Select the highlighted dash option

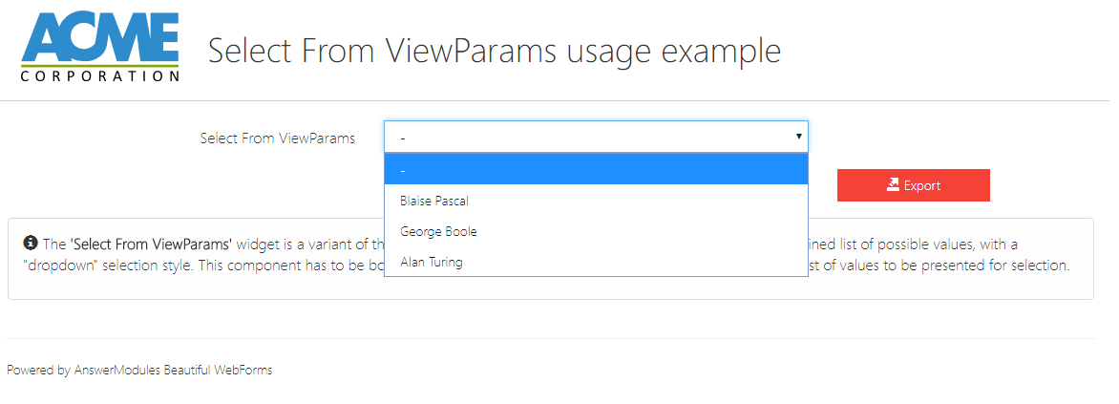point(595,169)
